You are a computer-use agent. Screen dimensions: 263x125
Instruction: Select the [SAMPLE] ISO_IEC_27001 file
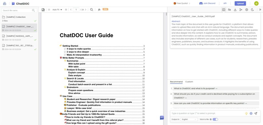(x=19, y=47)
